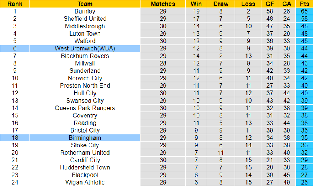
Task: Select the Huddersfield Town team link
Action: (x=85, y=167)
